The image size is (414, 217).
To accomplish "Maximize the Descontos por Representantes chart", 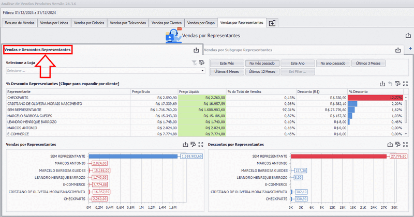I will point(406,145).
